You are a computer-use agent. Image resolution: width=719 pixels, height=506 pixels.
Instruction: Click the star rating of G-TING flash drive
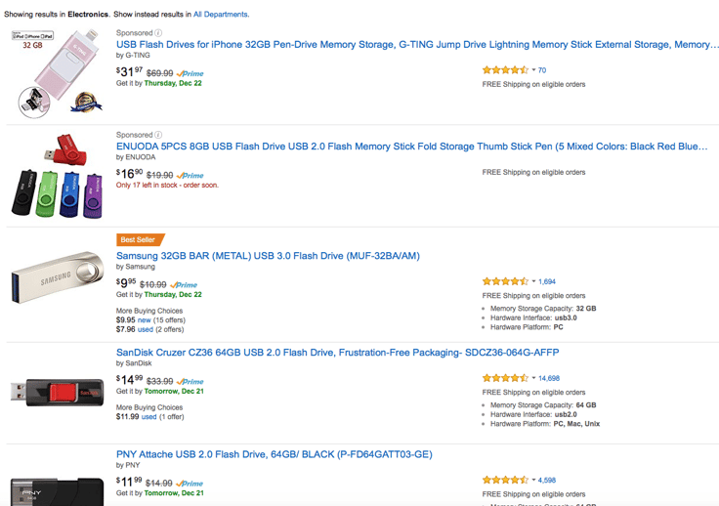[x=505, y=70]
